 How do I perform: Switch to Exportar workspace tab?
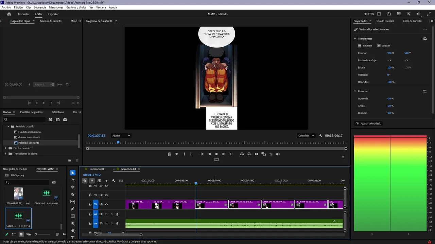(53, 14)
